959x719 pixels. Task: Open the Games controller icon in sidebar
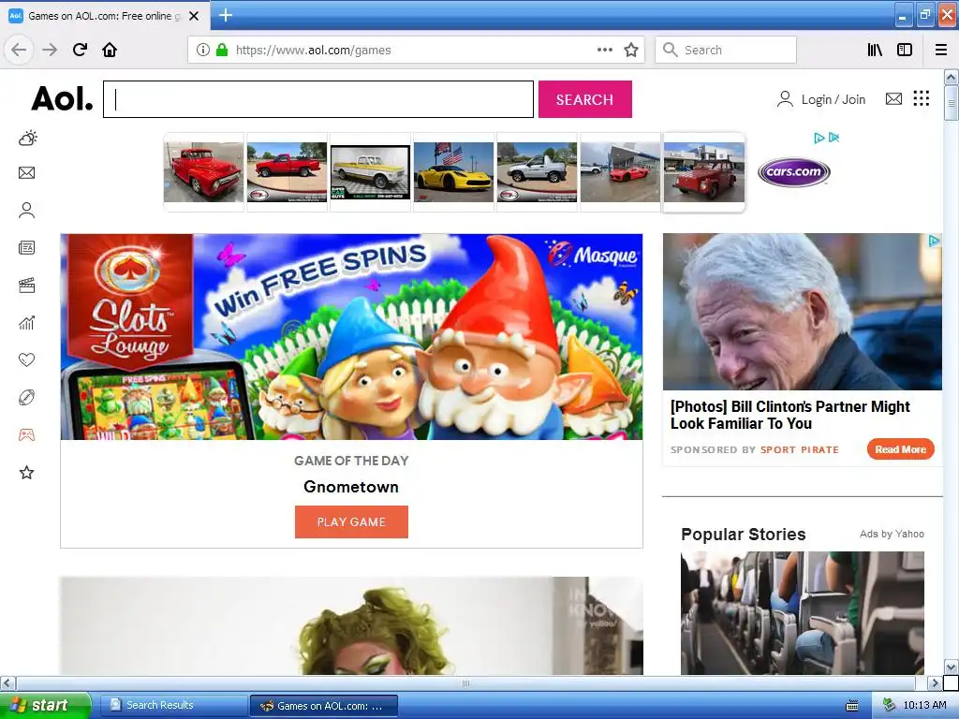tap(26, 434)
